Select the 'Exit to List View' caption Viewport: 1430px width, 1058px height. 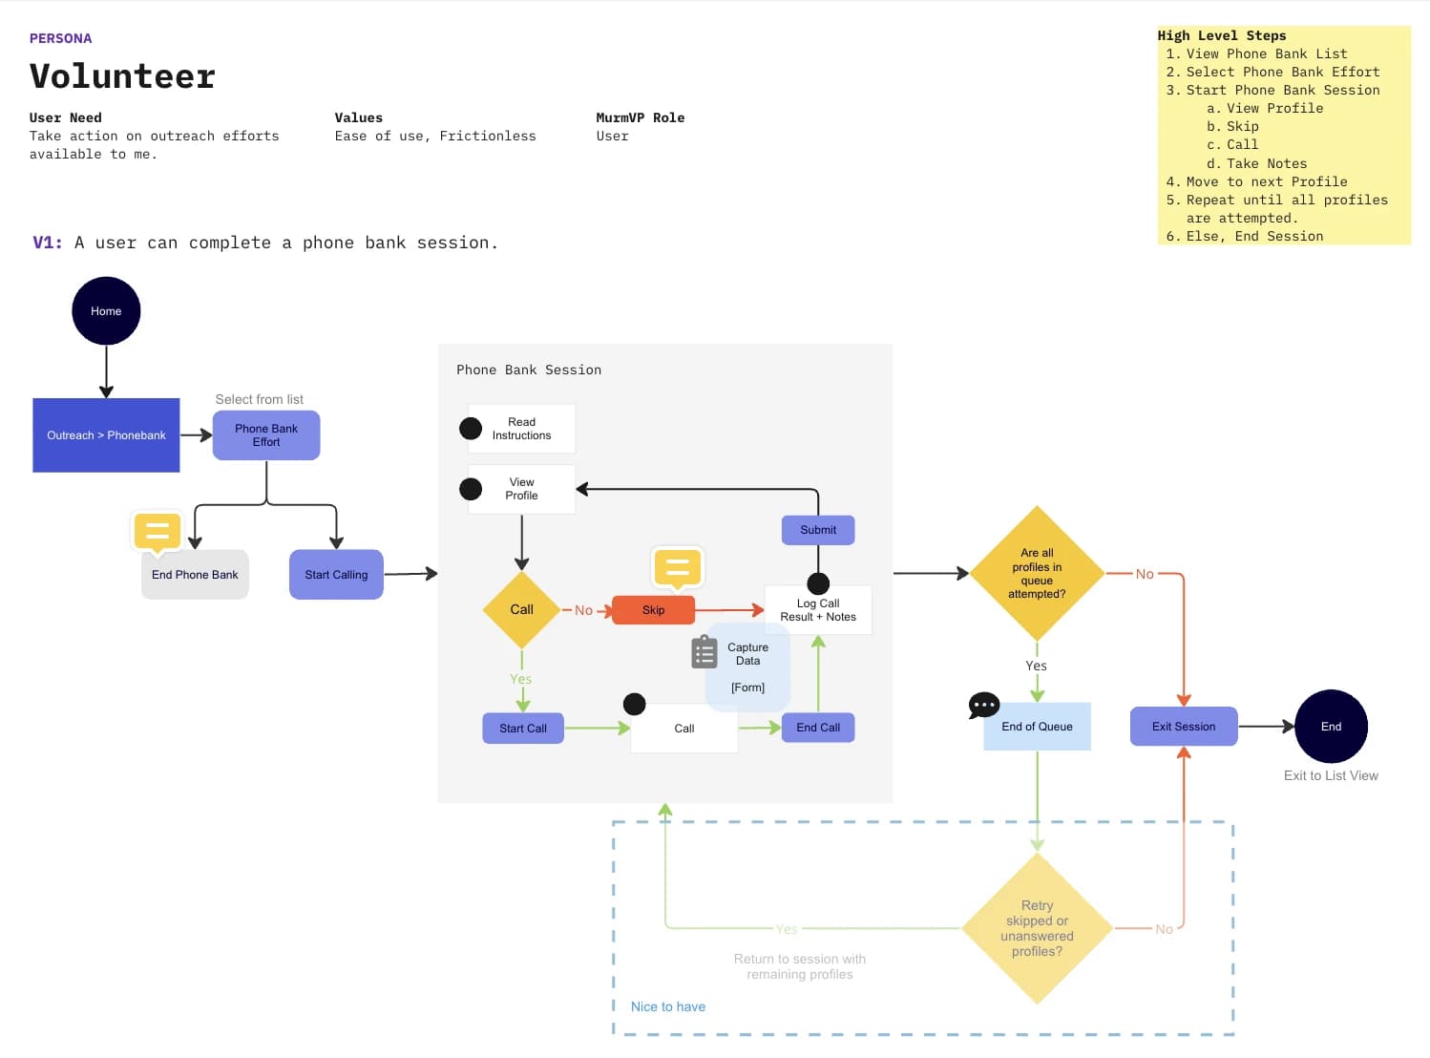click(1331, 775)
